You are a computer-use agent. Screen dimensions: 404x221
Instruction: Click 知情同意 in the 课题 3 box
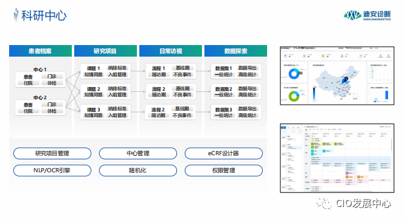(93, 115)
